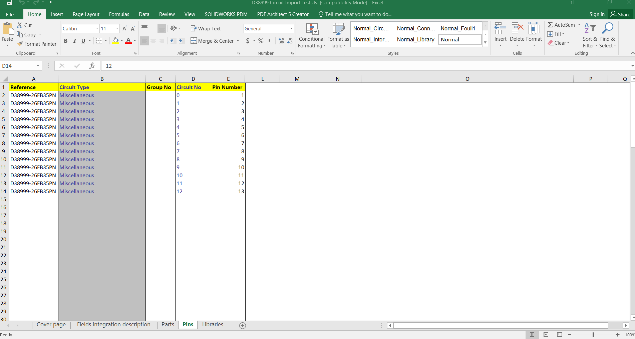635x339 pixels.
Task: Toggle Wrap Text
Action: pyautogui.click(x=206, y=29)
